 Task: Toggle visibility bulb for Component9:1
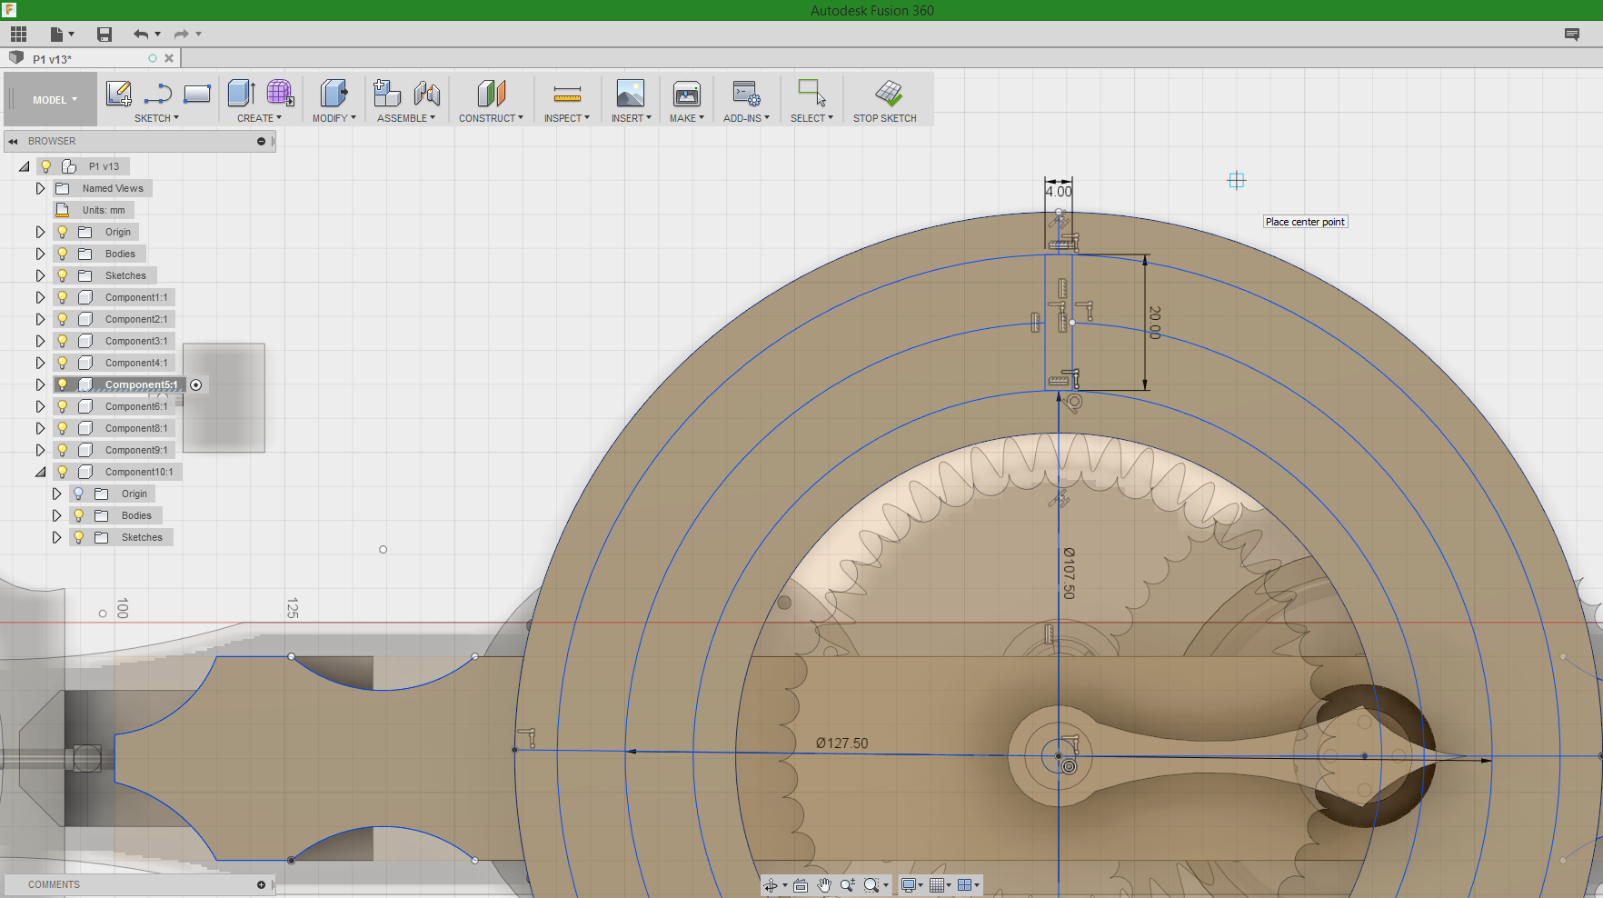coord(63,450)
